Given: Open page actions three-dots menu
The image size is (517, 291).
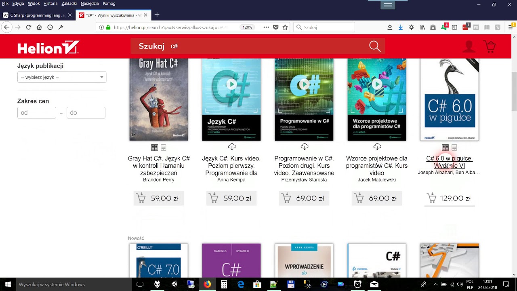Looking at the screenshot, I should pyautogui.click(x=266, y=27).
